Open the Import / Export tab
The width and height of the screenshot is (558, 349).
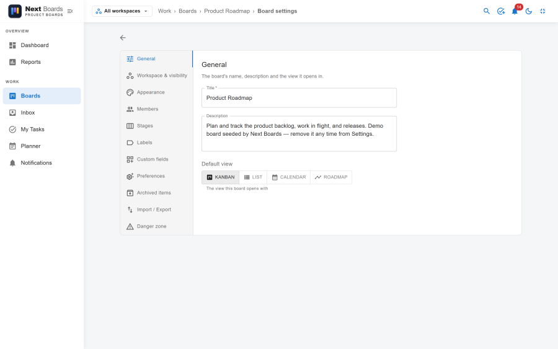(x=157, y=210)
